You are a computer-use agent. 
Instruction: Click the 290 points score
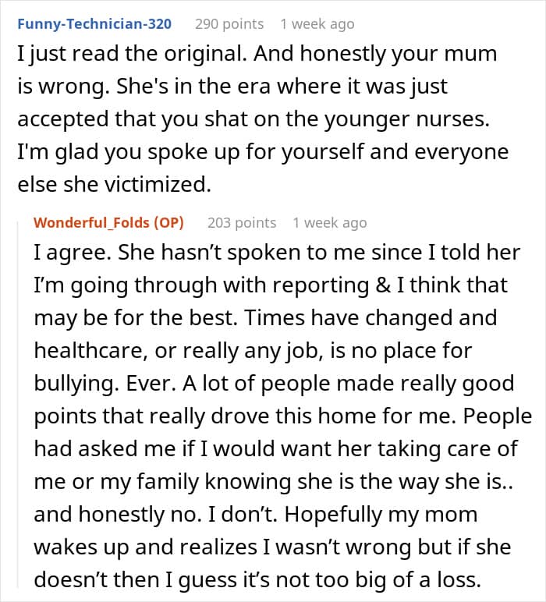point(229,24)
